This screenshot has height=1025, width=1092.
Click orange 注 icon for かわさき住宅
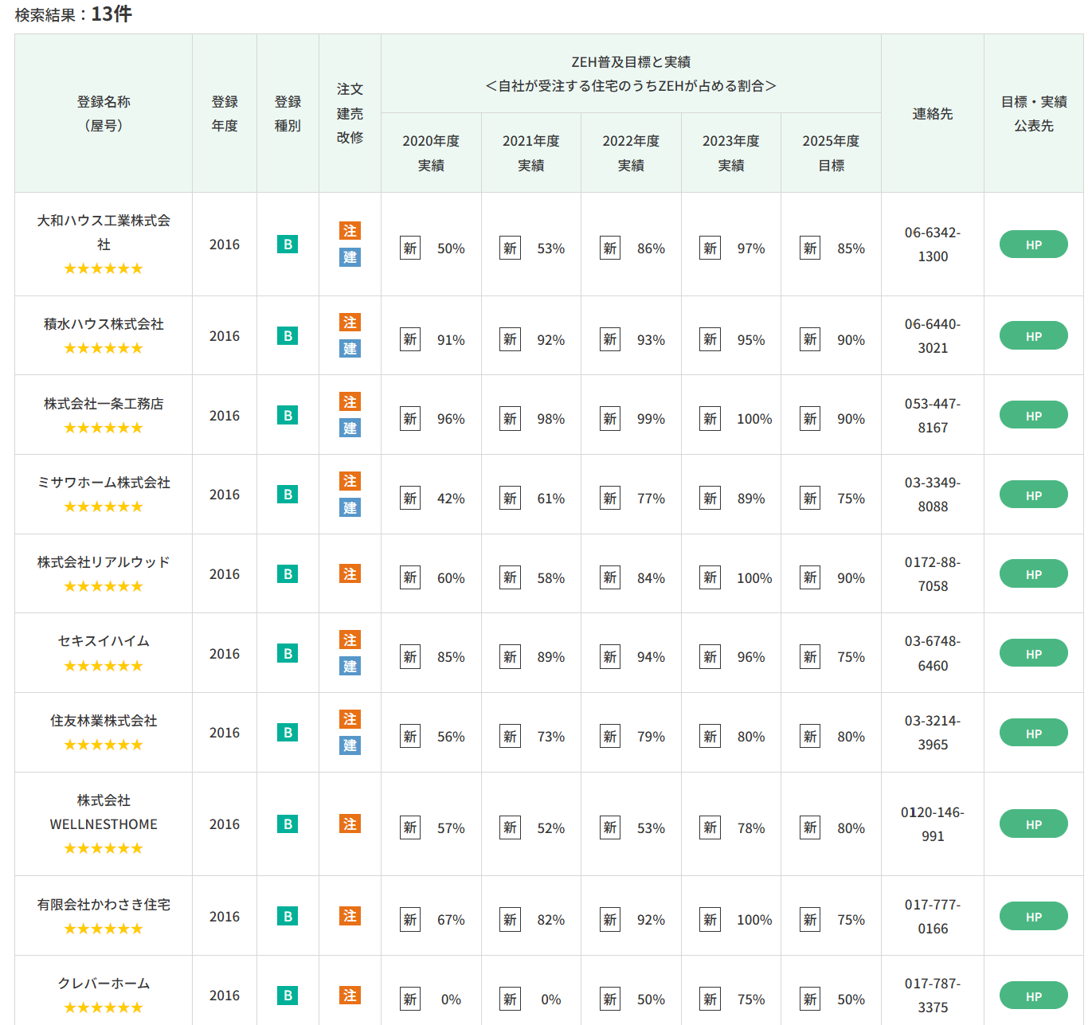[350, 917]
